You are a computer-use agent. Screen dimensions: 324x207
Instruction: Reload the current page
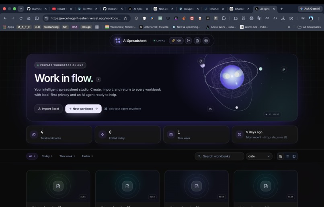21,18
